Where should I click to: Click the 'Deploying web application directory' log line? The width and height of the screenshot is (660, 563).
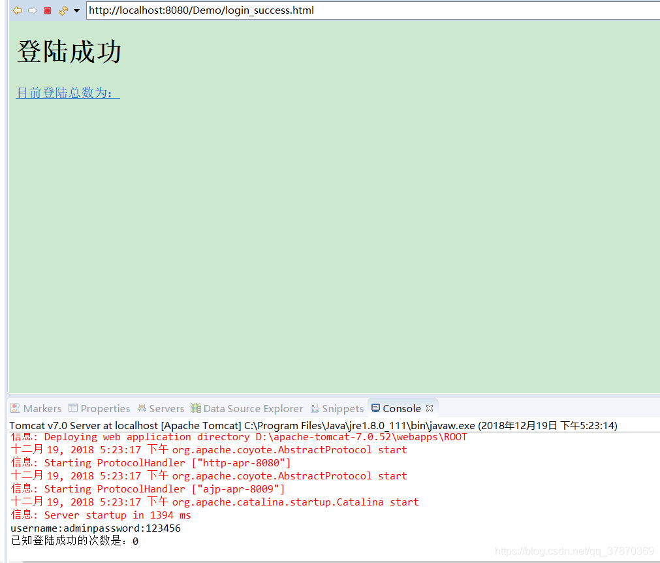pyautogui.click(x=239, y=437)
